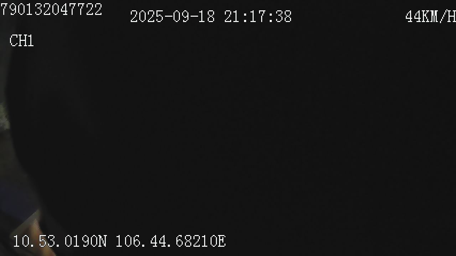Select the day digits 18 in the date

click(x=207, y=17)
